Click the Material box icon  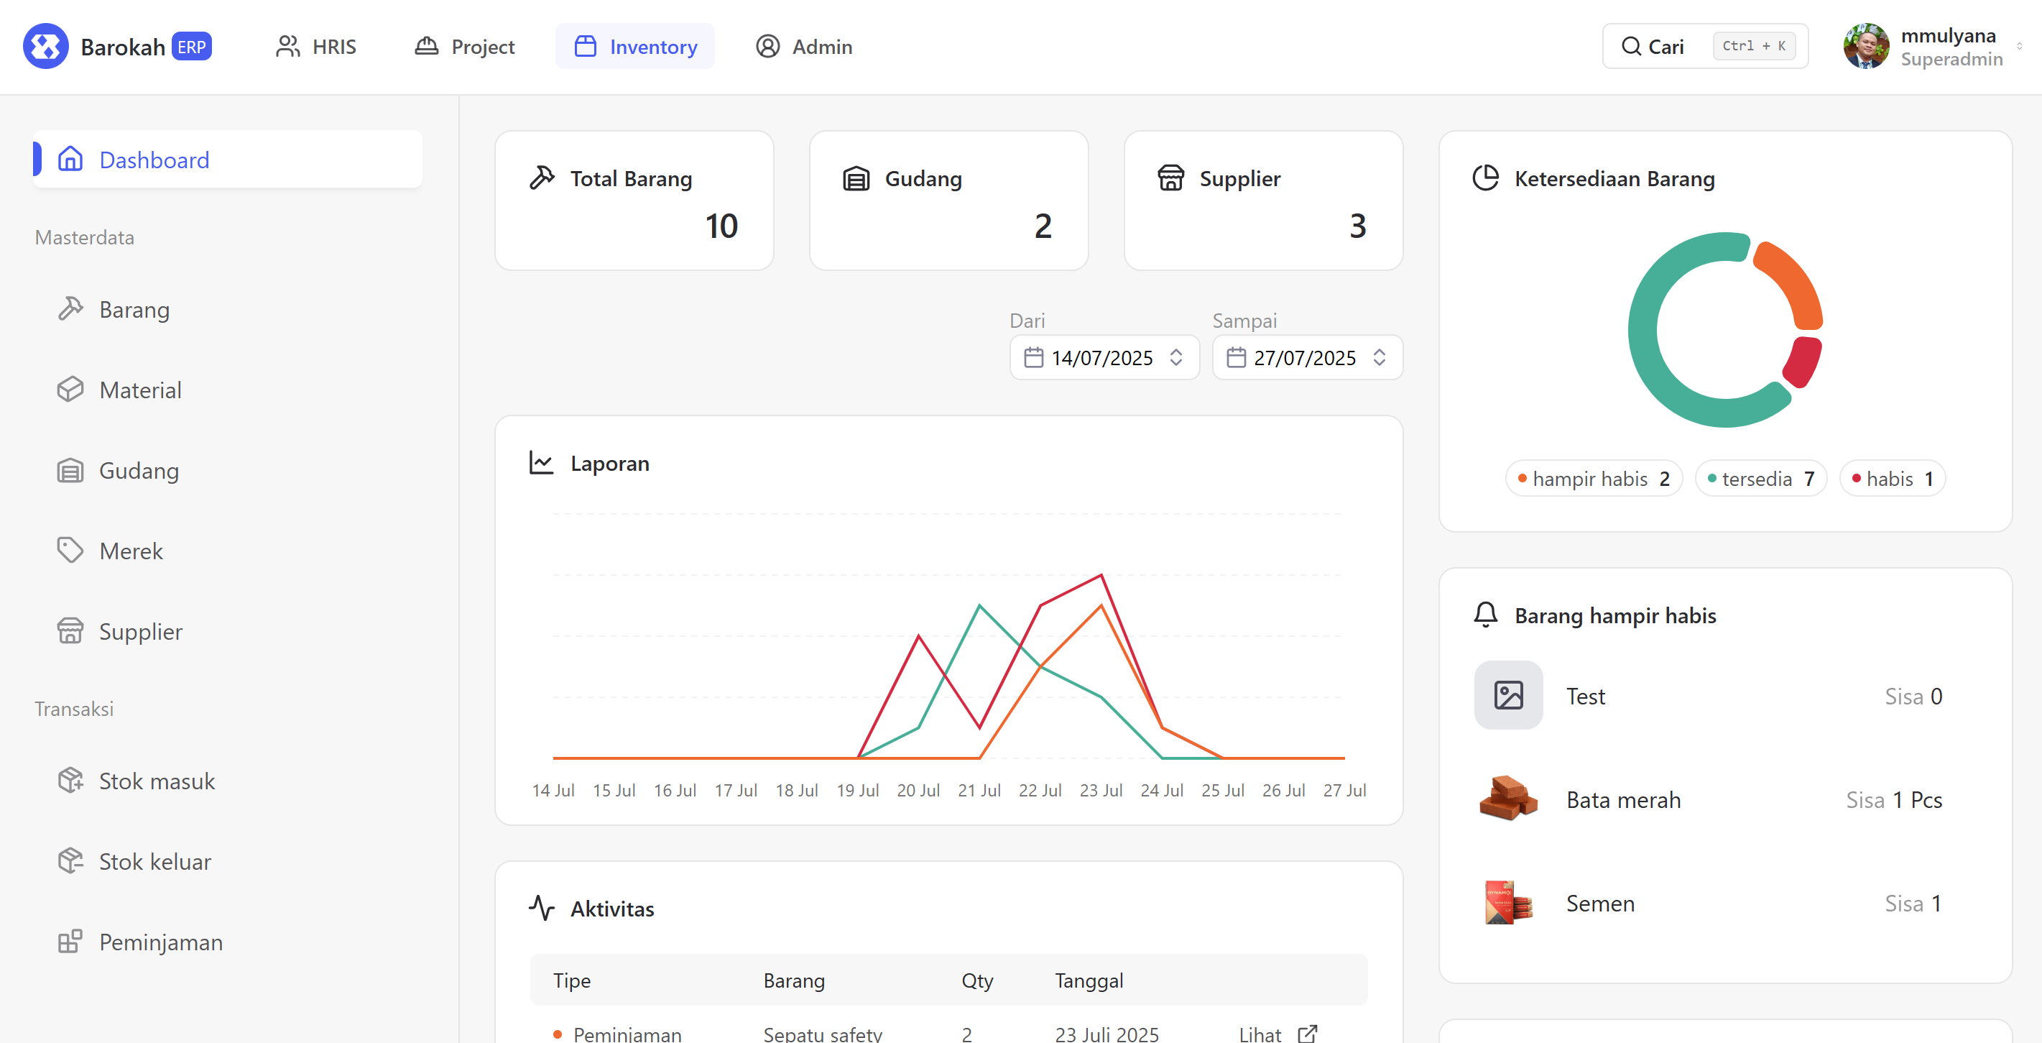tap(70, 390)
